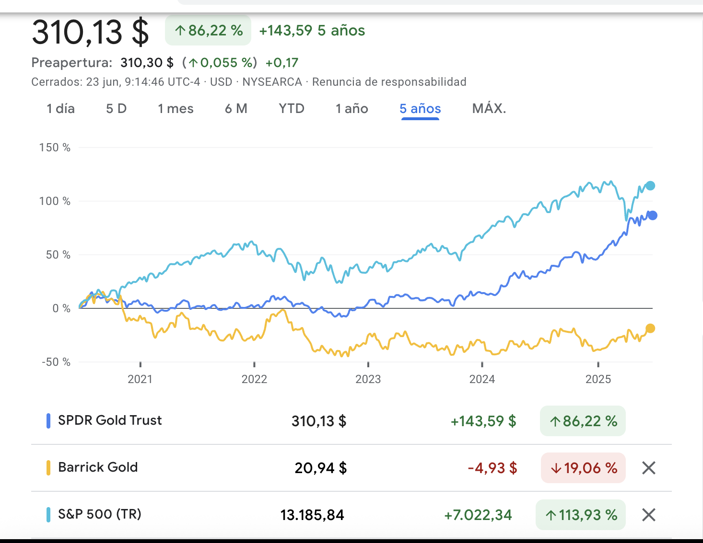
Task: Click the Preapertura 310,30 $ value
Action: point(147,63)
